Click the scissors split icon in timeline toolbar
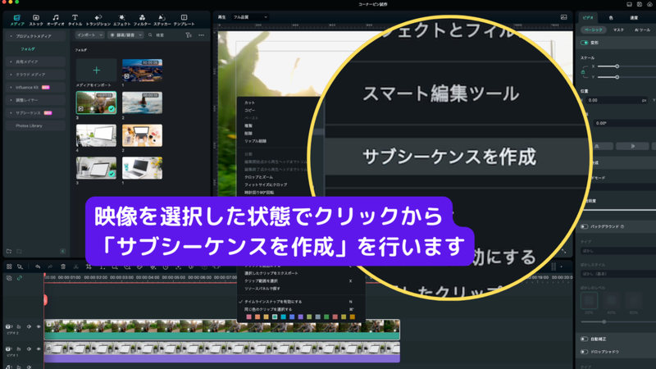Screen dimensions: 656x369 75,266
